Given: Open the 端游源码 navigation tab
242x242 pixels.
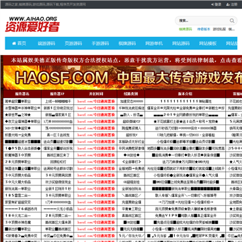Looking at the screenshot, I should (x=46, y=43).
